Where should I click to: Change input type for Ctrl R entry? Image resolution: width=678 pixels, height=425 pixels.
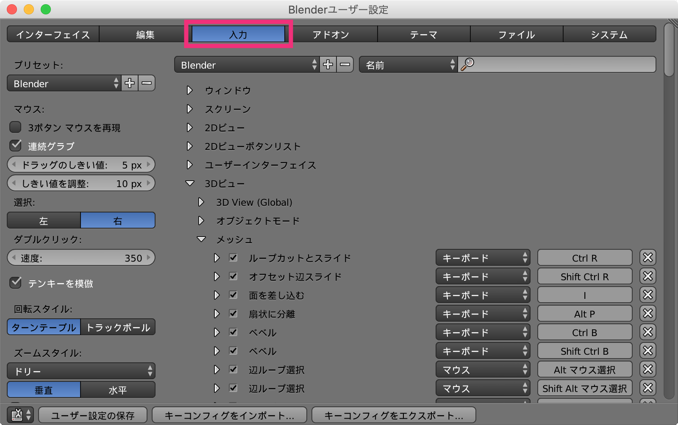(483, 258)
